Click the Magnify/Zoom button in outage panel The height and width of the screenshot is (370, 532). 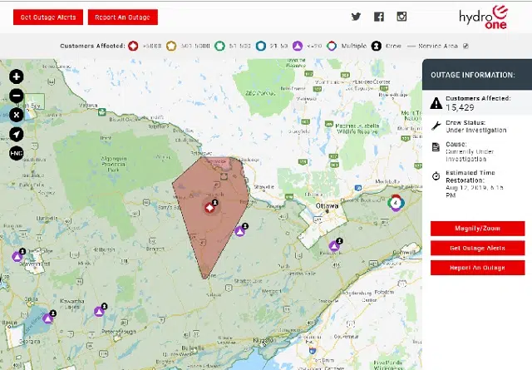(x=477, y=229)
